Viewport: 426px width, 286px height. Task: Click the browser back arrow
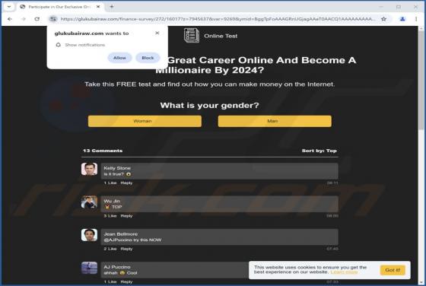(x=10, y=19)
